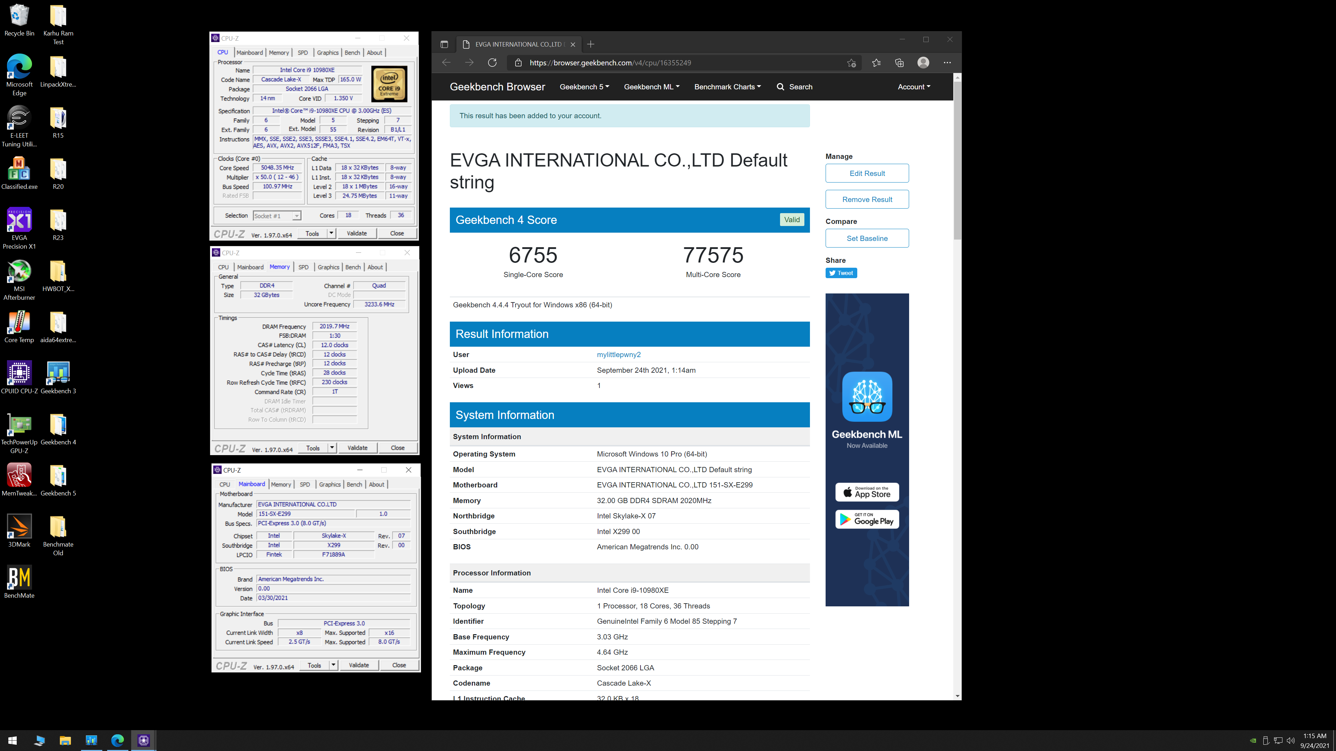Screen dimensions: 1336x751
Task: Expand the Geekbench ML navigation dropdown
Action: coord(651,87)
